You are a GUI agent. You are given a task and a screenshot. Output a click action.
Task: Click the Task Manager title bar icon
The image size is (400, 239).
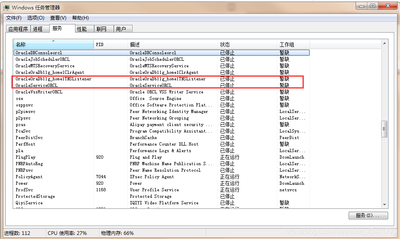click(7, 8)
